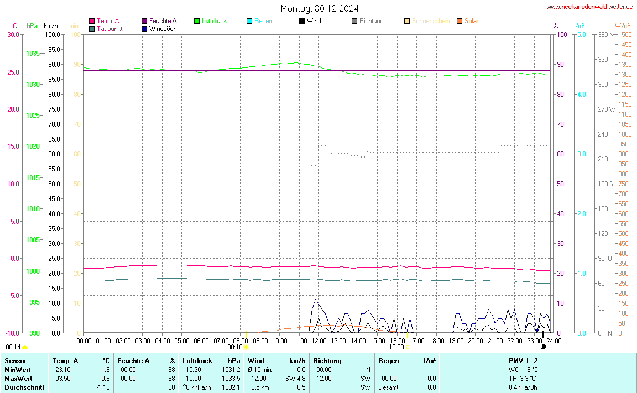The height and width of the screenshot is (393, 637).
Task: Click the pink Temp. A. legend swatch
Action: point(92,21)
